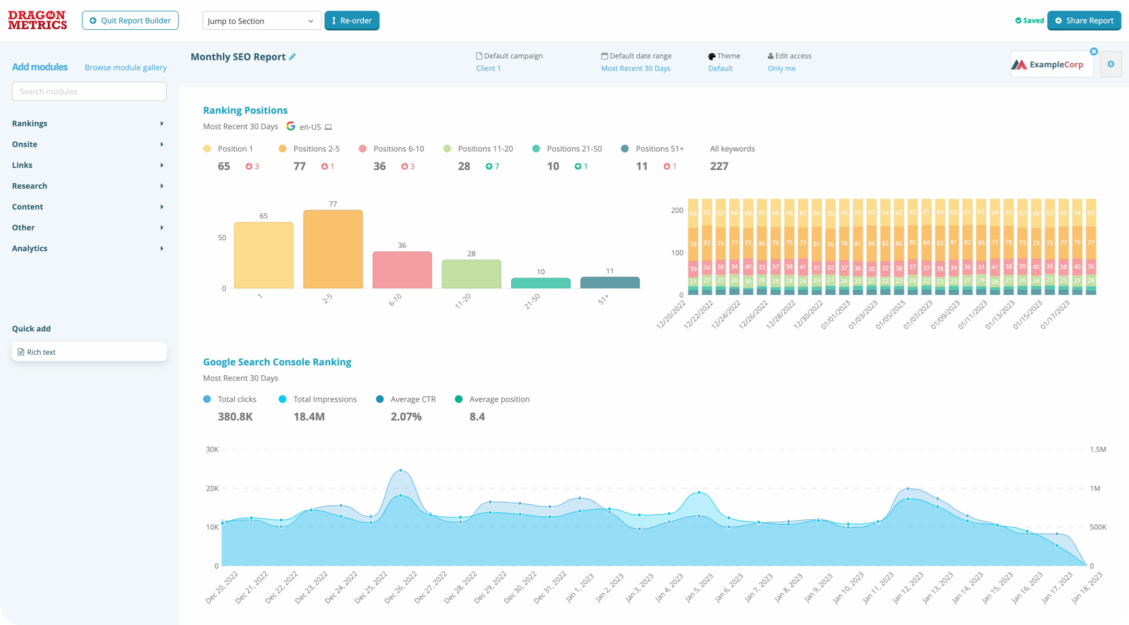Screen dimensions: 1129x625
Task: Click the green Saved status indicator
Action: (1029, 21)
